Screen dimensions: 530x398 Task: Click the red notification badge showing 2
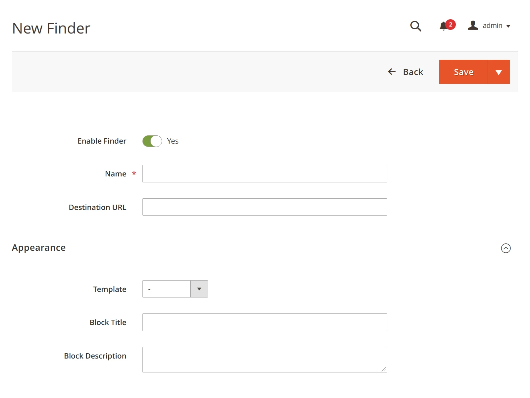450,24
